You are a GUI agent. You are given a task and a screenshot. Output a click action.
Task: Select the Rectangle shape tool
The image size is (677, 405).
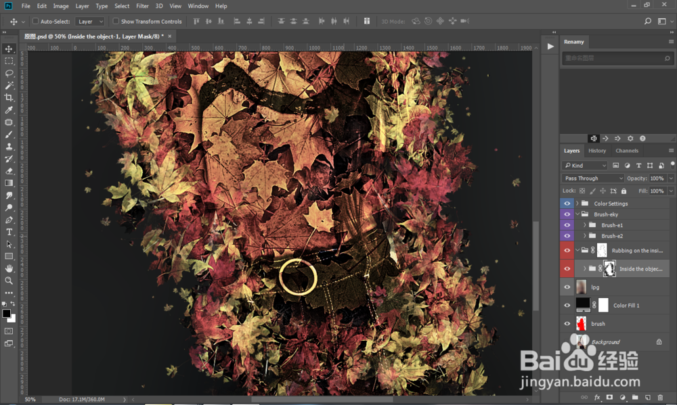click(x=9, y=256)
